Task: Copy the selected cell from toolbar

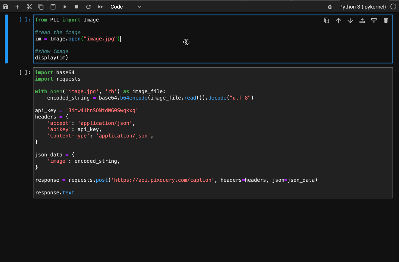Action: [x=41, y=7]
